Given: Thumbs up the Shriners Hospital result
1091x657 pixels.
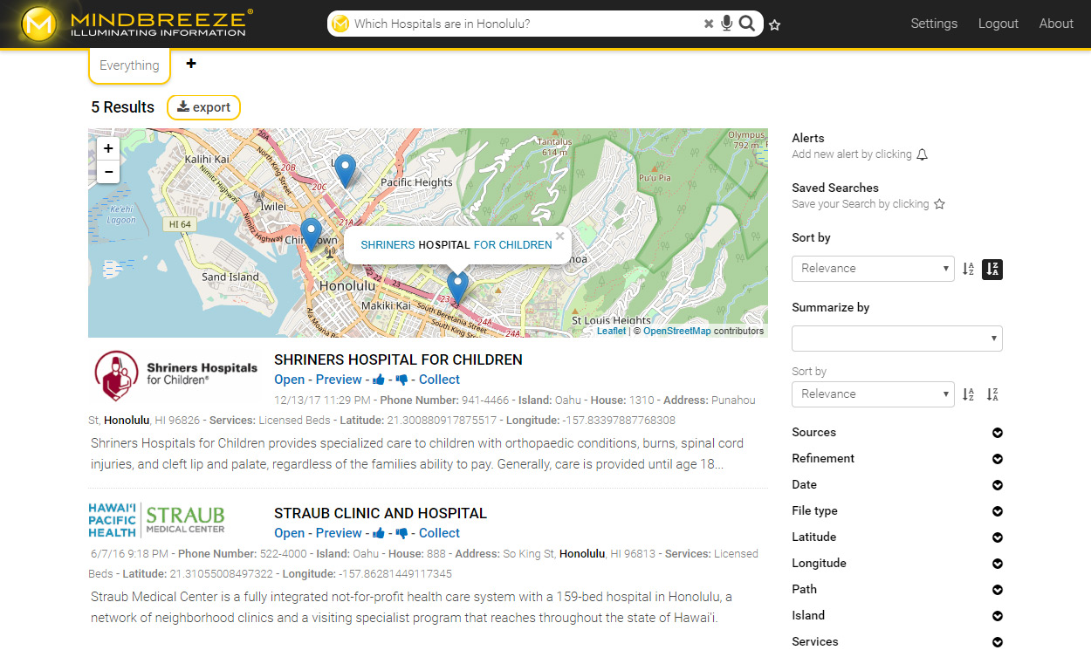Looking at the screenshot, I should (x=379, y=380).
